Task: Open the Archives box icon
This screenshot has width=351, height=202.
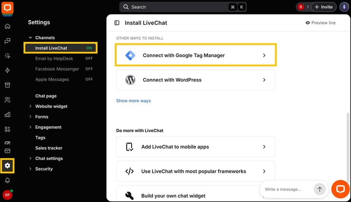Action: [x=7, y=85]
